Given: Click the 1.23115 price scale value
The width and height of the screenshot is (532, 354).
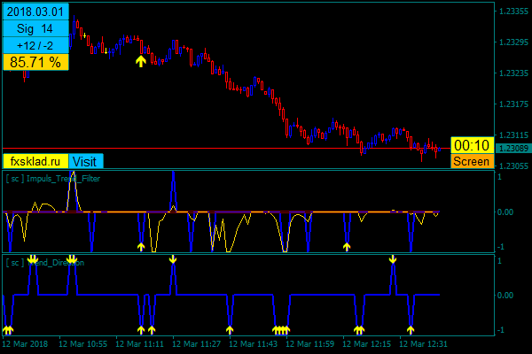Looking at the screenshot, I should pyautogui.click(x=513, y=135).
